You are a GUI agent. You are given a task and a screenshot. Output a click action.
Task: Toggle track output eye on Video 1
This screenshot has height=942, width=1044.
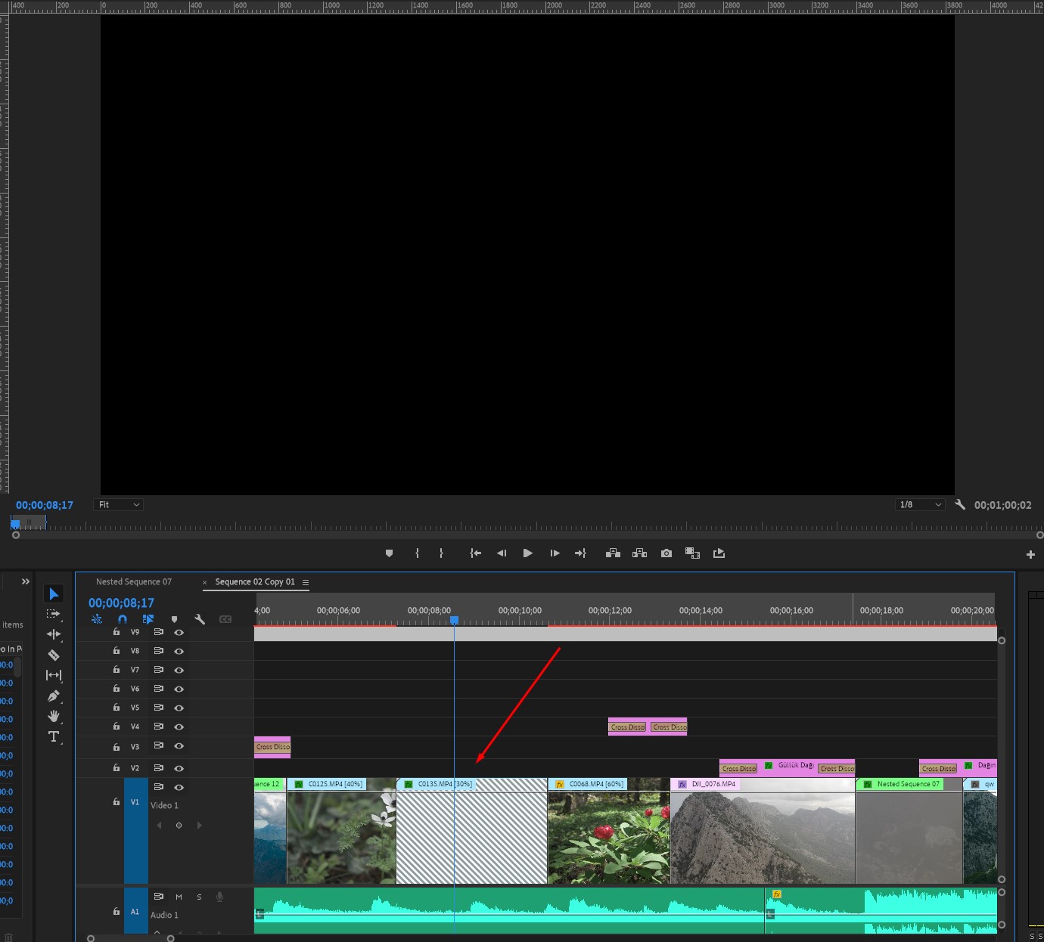179,787
